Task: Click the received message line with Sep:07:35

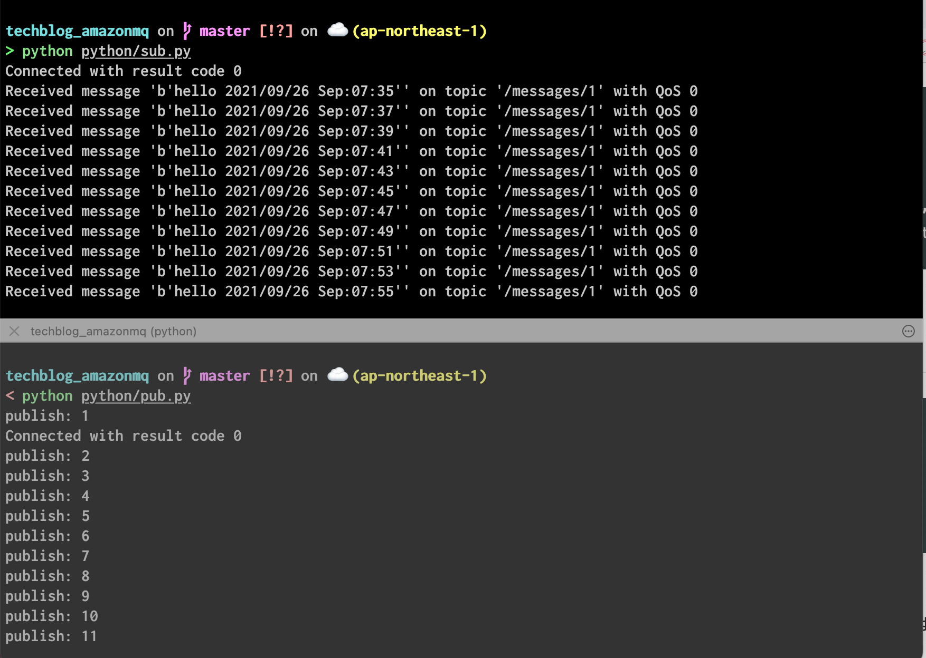Action: (x=351, y=91)
